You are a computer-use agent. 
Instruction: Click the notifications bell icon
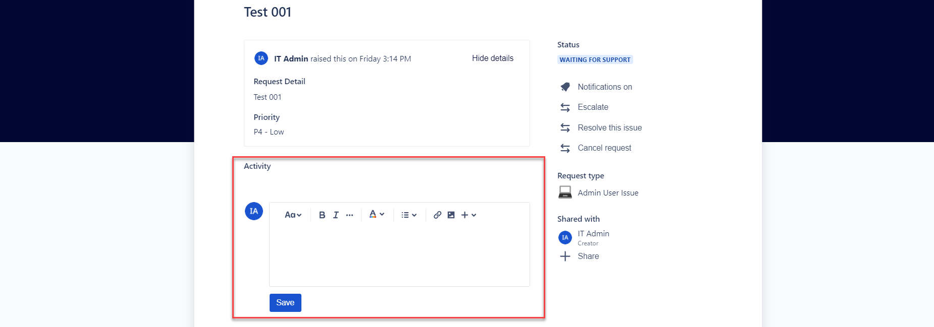coord(565,87)
